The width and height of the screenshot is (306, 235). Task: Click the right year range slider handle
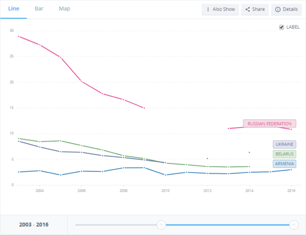293,225
